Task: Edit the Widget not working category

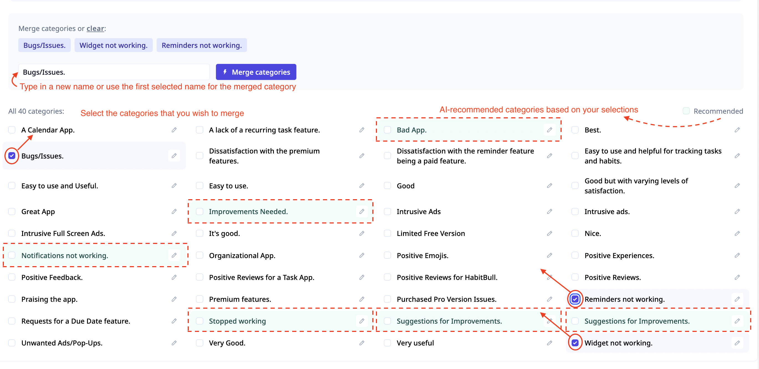Action: click(737, 343)
